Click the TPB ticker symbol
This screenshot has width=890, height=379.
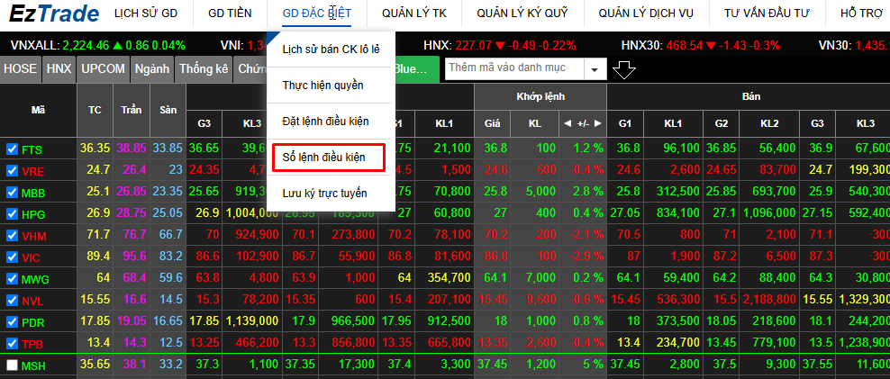(32, 345)
